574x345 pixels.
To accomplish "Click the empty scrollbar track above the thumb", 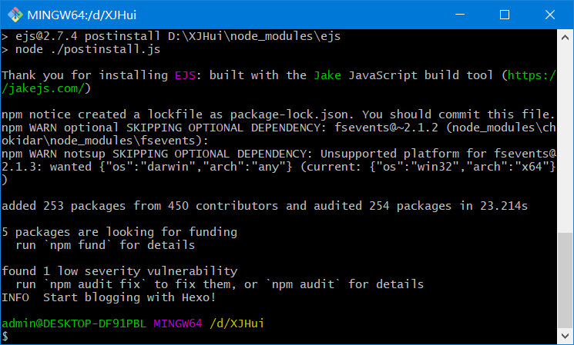I will (x=565, y=139).
